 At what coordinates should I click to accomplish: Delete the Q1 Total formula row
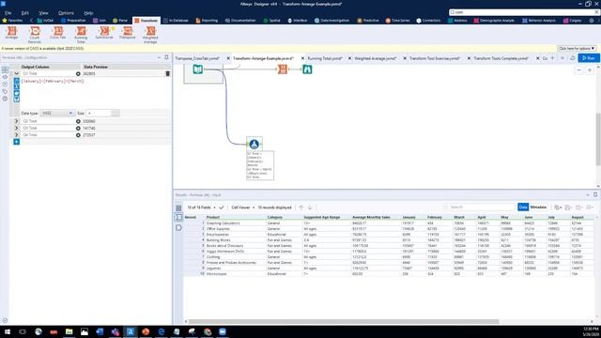pos(167,73)
